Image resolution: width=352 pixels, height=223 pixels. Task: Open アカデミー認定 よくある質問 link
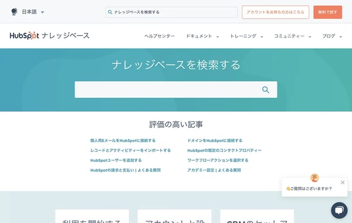(214, 170)
